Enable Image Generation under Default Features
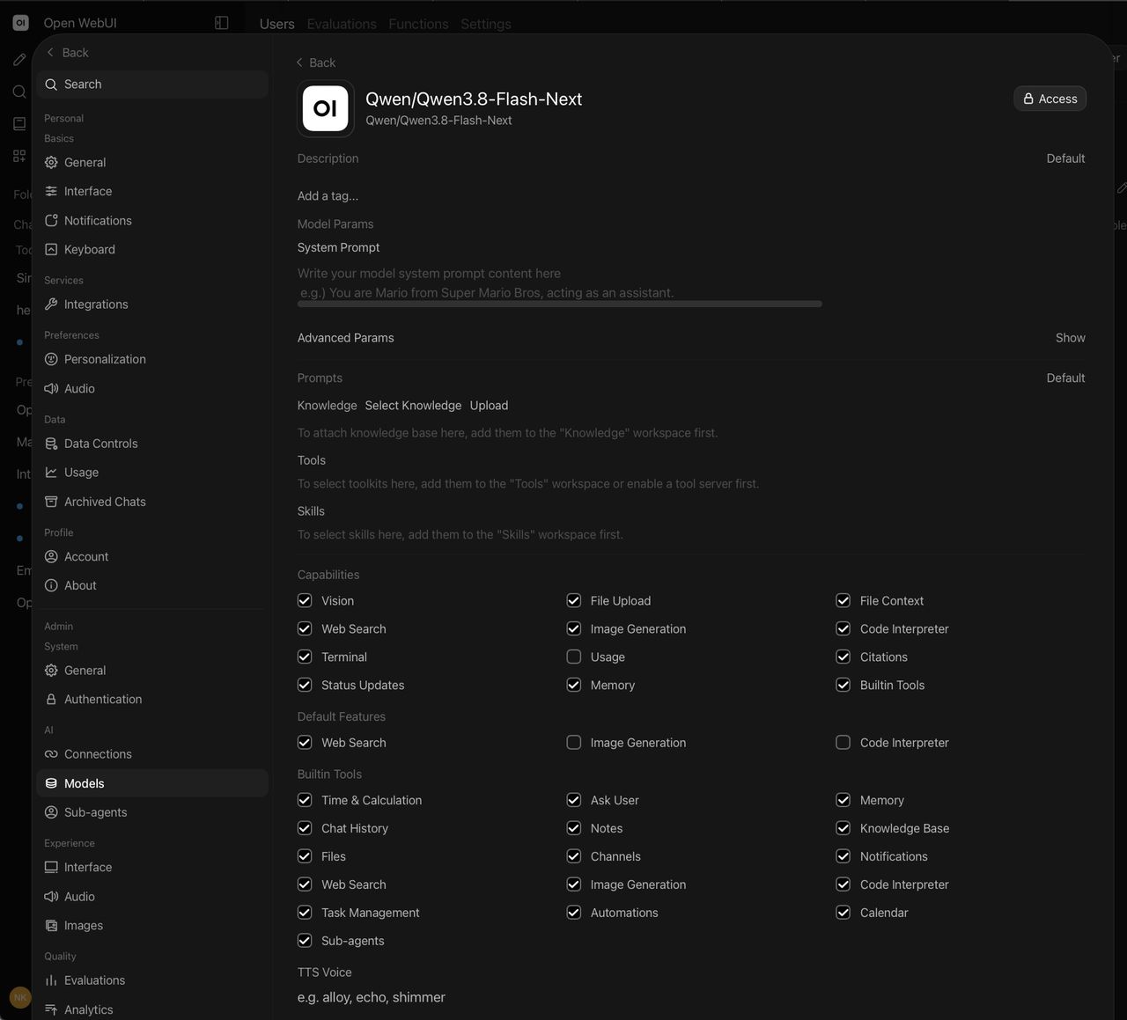 pyautogui.click(x=574, y=743)
